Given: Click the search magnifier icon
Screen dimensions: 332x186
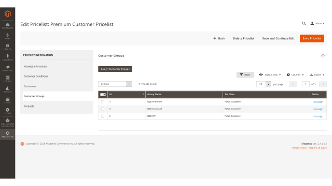Looking at the screenshot, I should click(x=304, y=23).
